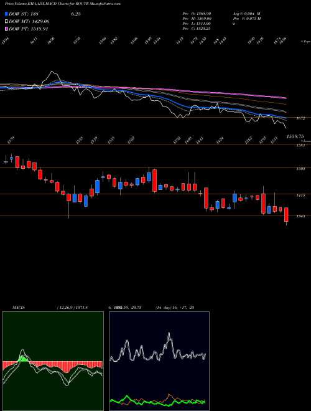This screenshot has width=311, height=411.
Task: Click the green MACD histogram bars
Action: pos(23,359)
